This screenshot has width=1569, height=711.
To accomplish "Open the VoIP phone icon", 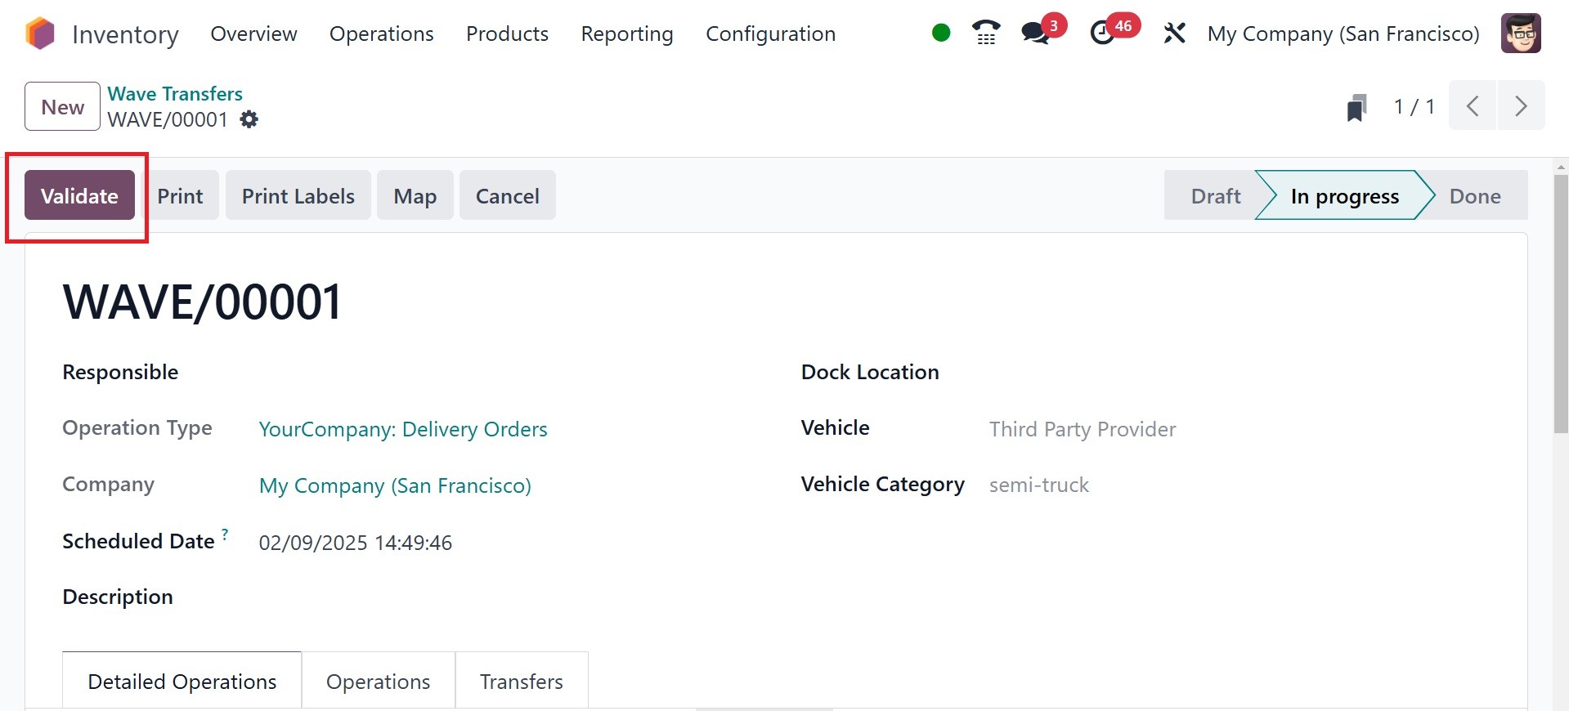I will click(x=986, y=33).
